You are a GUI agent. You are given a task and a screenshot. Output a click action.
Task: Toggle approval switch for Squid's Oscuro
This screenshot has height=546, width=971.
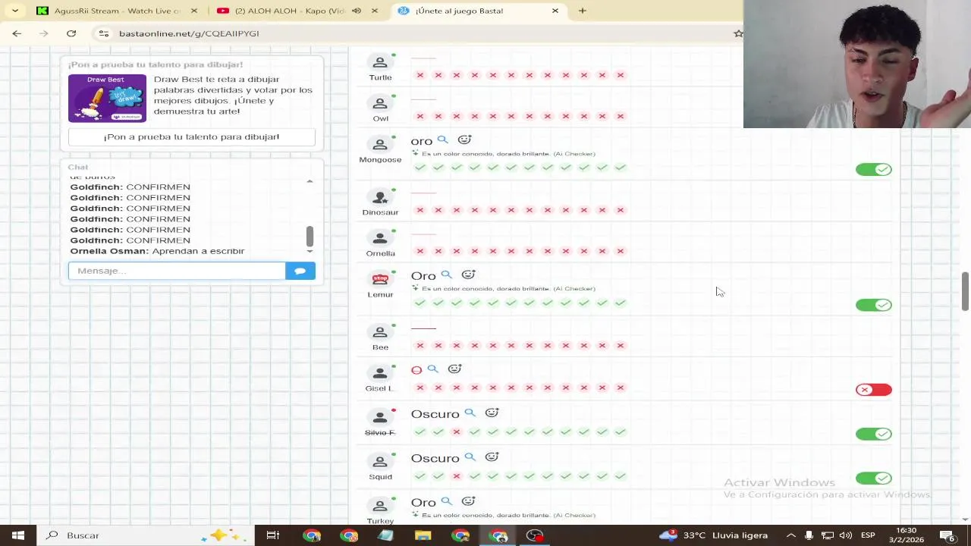[874, 478]
